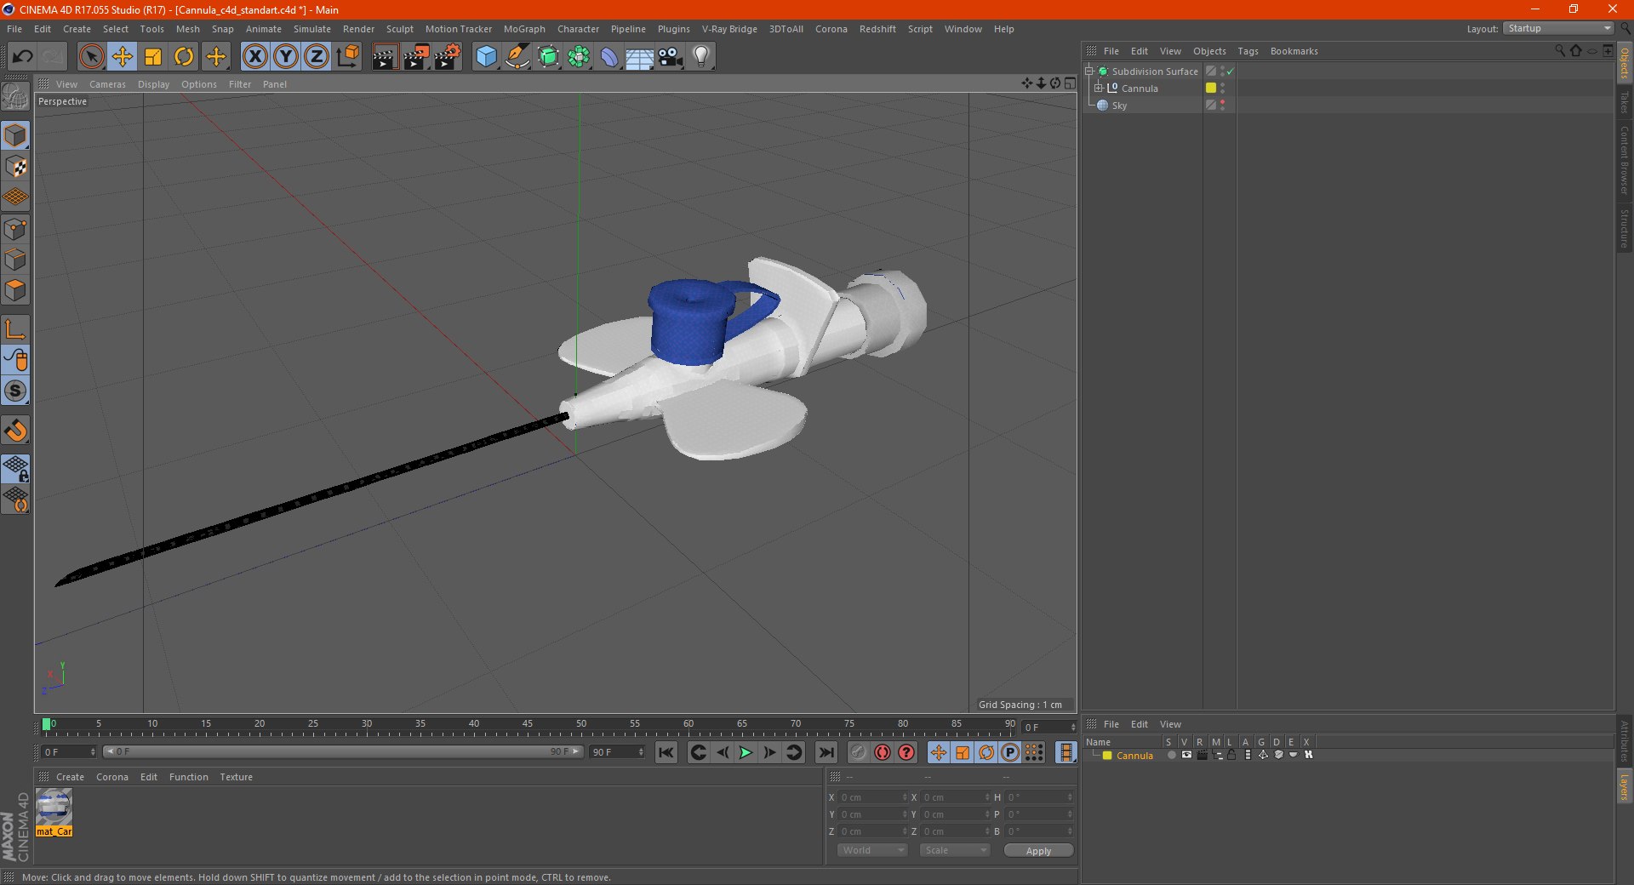
Task: Add a Subdivision Surface generator
Action: 549,57
